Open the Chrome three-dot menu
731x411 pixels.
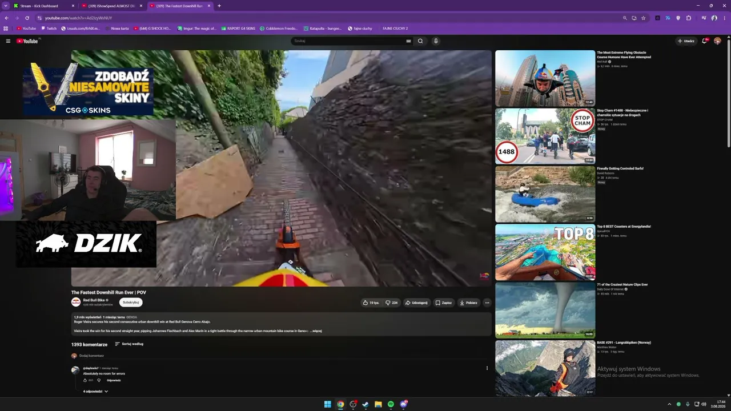725,18
